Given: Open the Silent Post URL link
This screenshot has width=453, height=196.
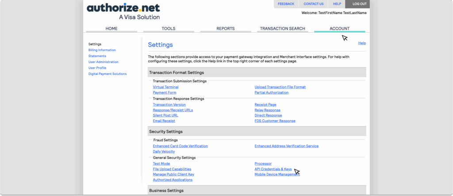Looking at the screenshot, I should tap(165, 115).
